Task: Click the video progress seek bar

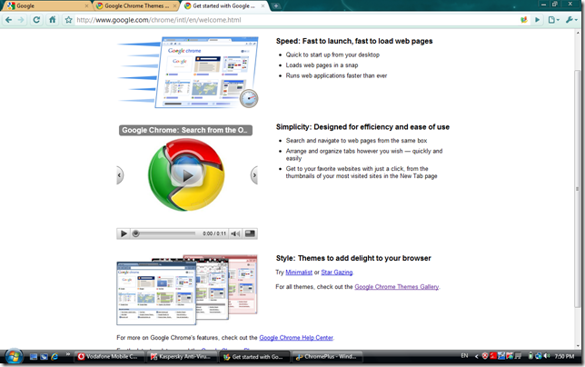Action: [x=164, y=233]
